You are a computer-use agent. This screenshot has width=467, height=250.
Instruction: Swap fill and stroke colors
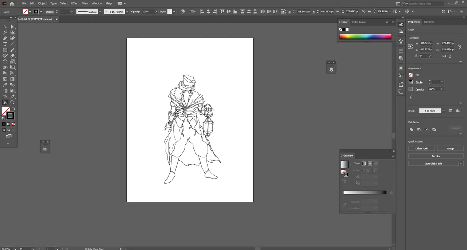[x=13, y=109]
